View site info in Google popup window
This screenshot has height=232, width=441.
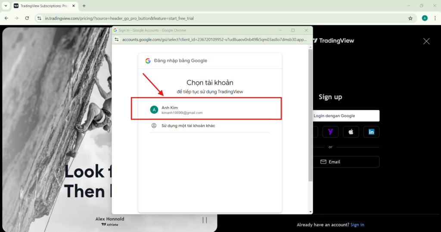[117, 40]
